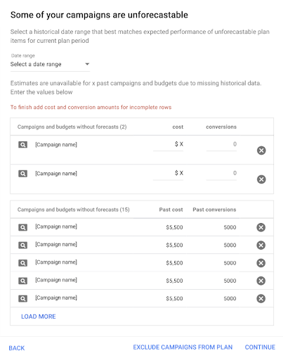Click campaign name in third past-cost row
Image resolution: width=283 pixels, height=358 pixels.
(x=56, y=262)
